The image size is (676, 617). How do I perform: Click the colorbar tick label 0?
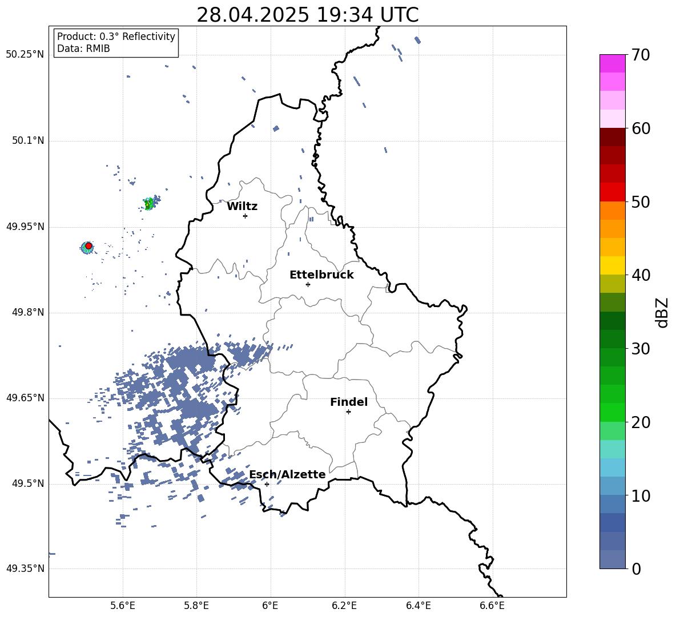636,569
